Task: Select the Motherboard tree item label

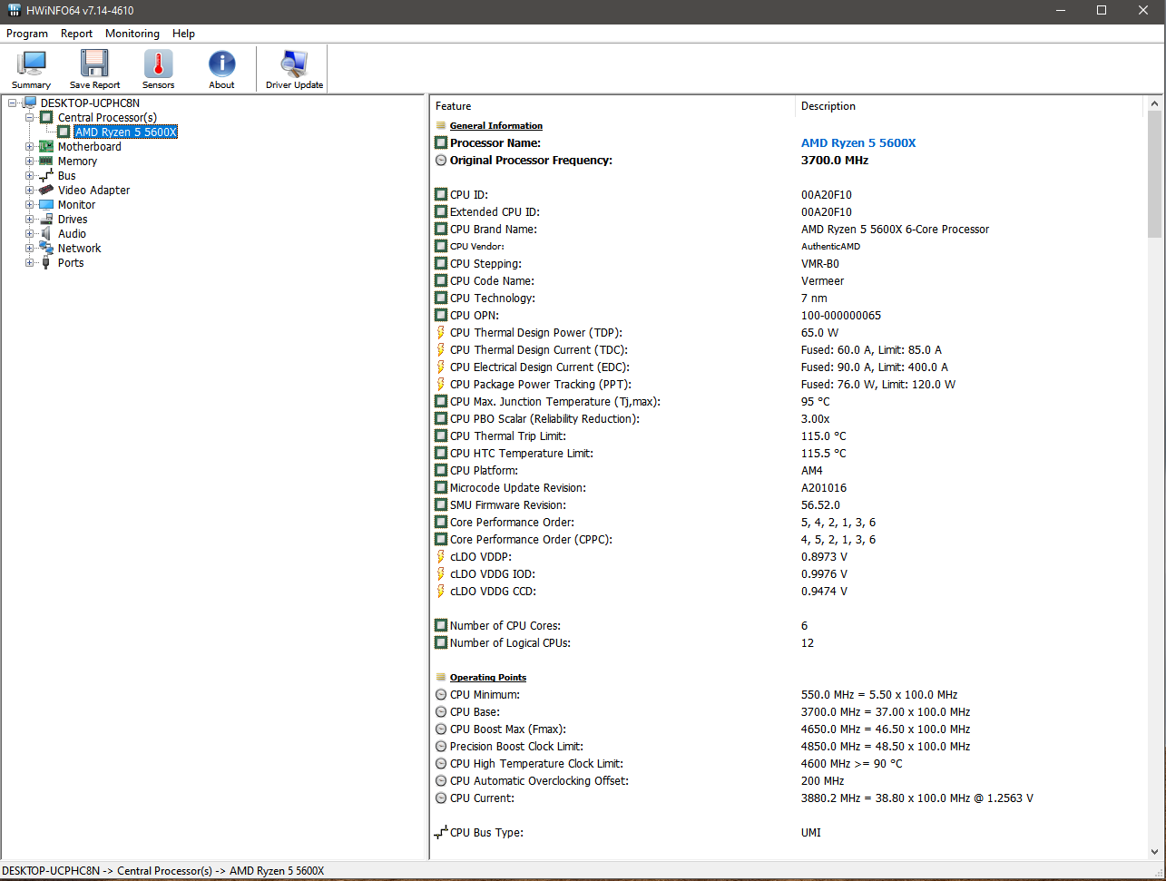Action: click(90, 147)
